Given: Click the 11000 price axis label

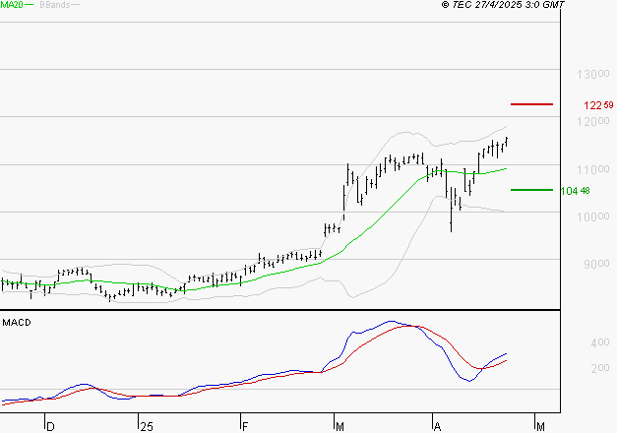Looking at the screenshot, I should tap(593, 169).
